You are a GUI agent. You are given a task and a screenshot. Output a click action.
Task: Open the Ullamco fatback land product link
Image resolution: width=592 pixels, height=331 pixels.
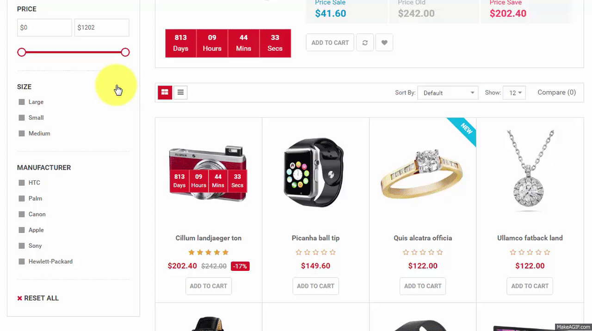point(530,238)
